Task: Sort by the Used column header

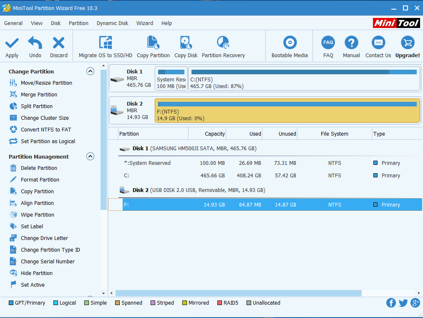Action: click(x=244, y=134)
